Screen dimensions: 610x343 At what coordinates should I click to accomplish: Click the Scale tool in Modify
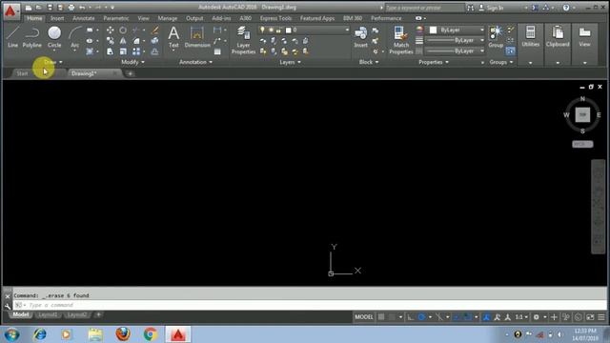tap(123, 51)
